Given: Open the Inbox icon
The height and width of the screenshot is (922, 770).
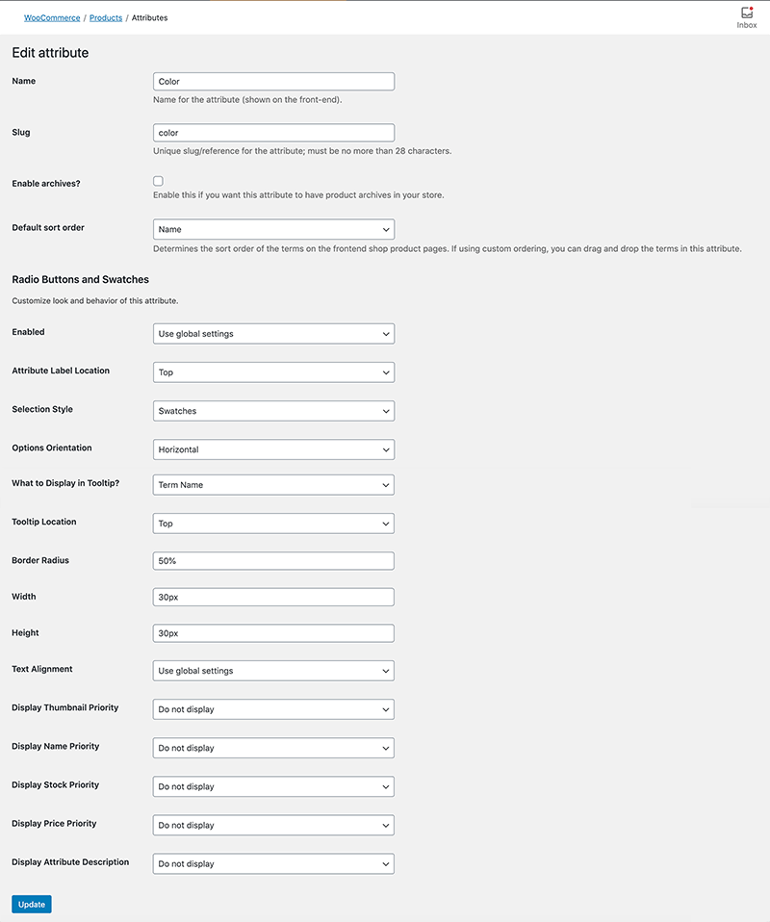Looking at the screenshot, I should 747,16.
